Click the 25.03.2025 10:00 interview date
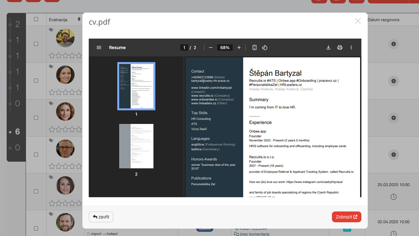419x236 pixels. [x=393, y=185]
